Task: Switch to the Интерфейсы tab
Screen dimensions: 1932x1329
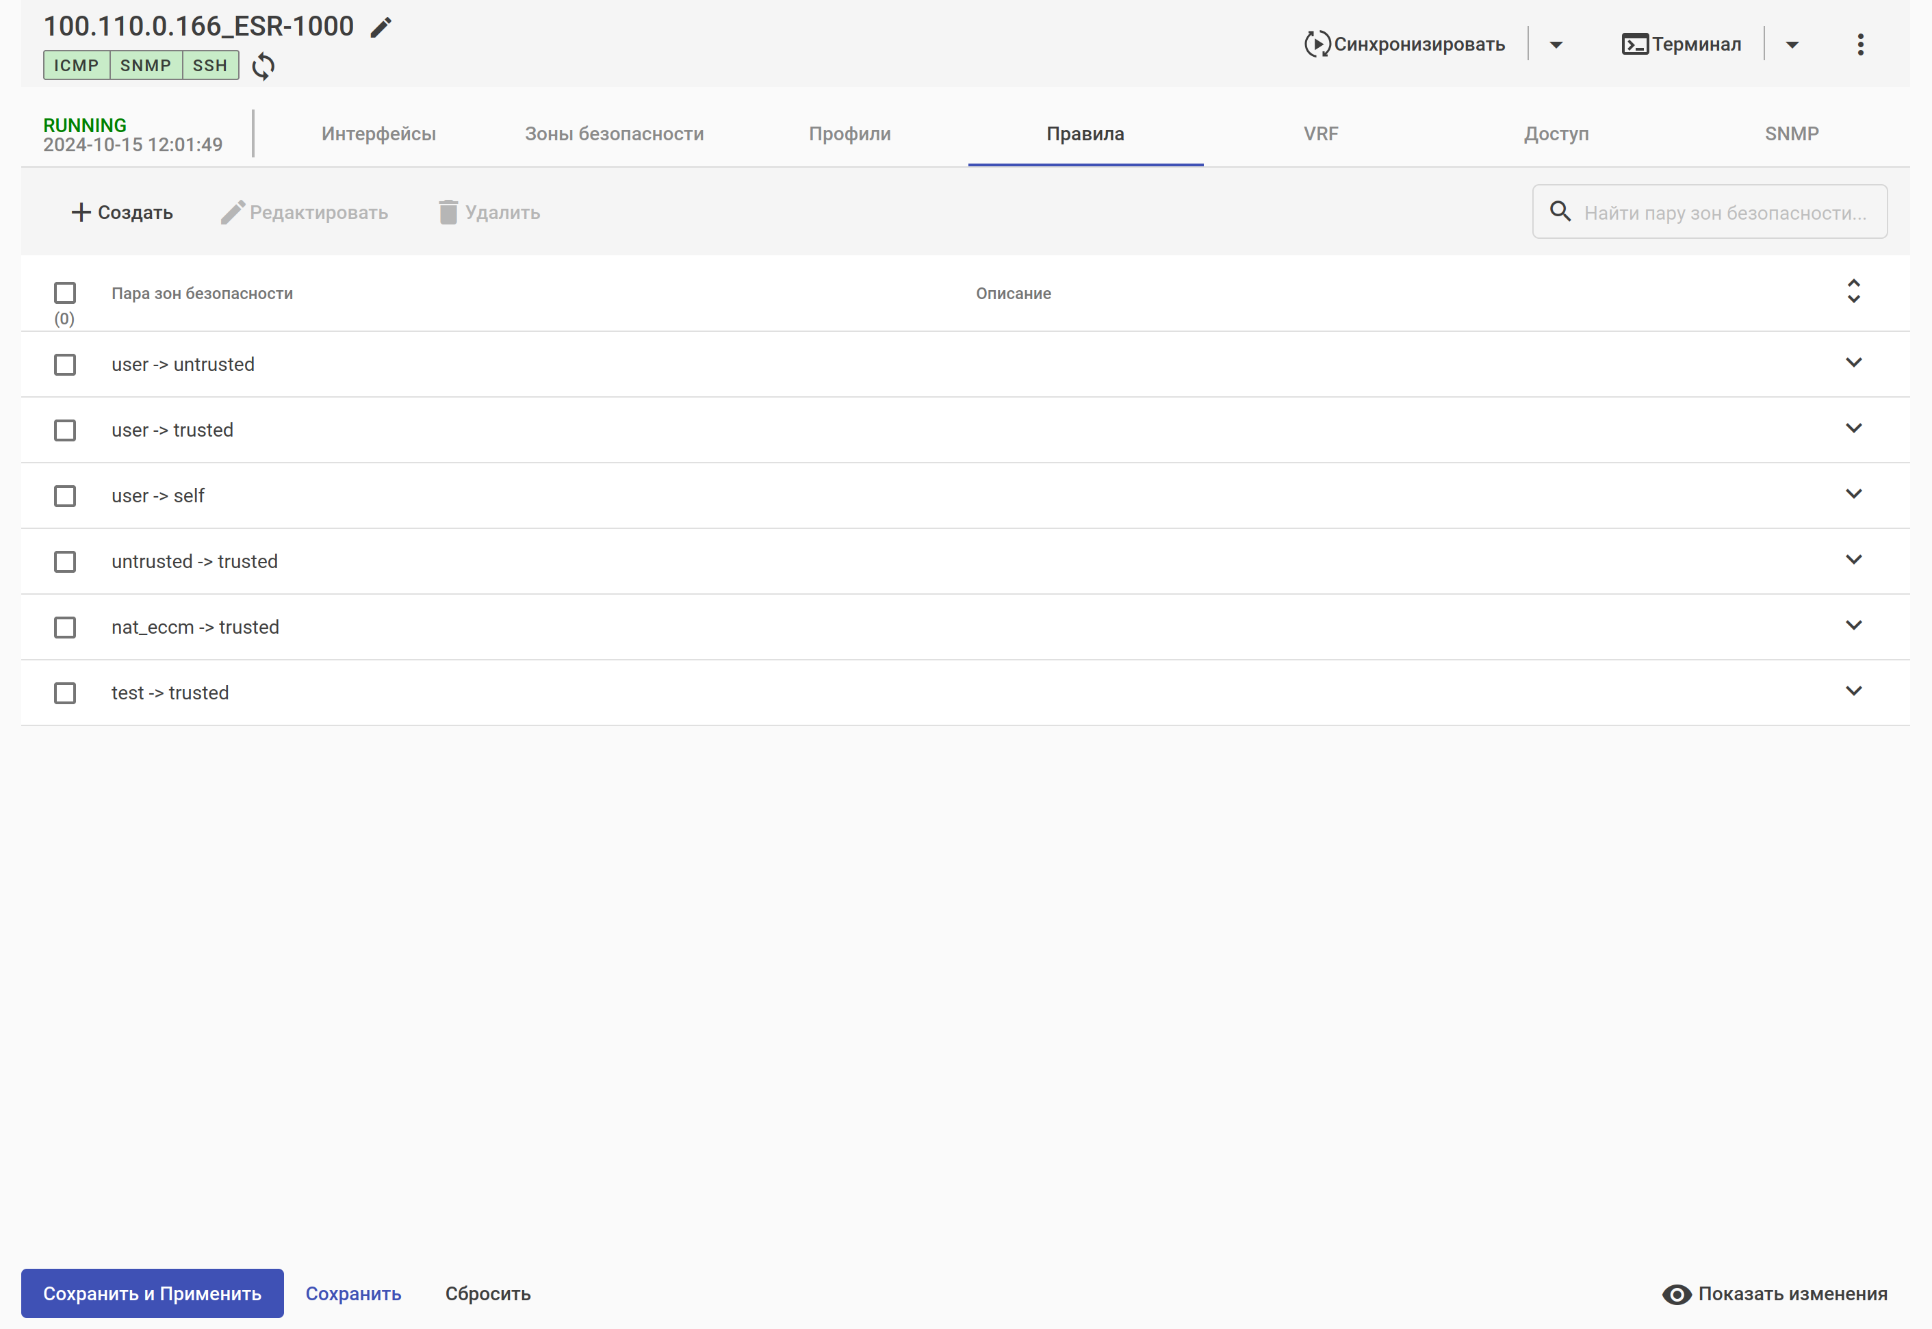Action: click(379, 134)
